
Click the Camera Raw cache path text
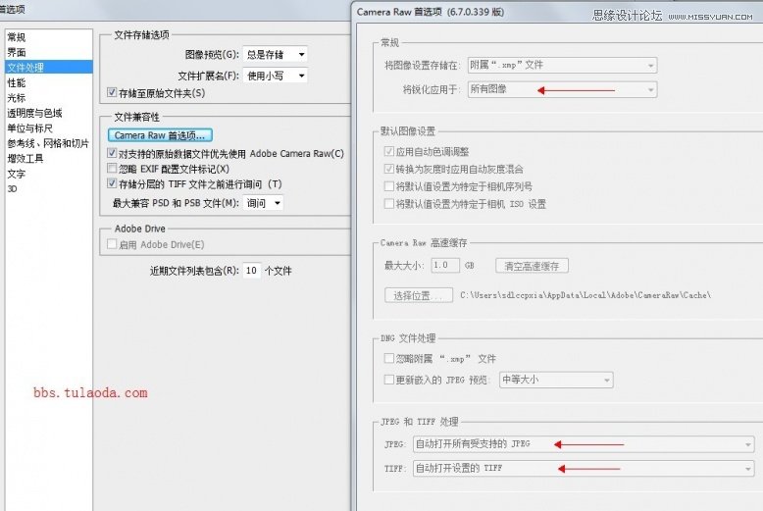coord(585,295)
